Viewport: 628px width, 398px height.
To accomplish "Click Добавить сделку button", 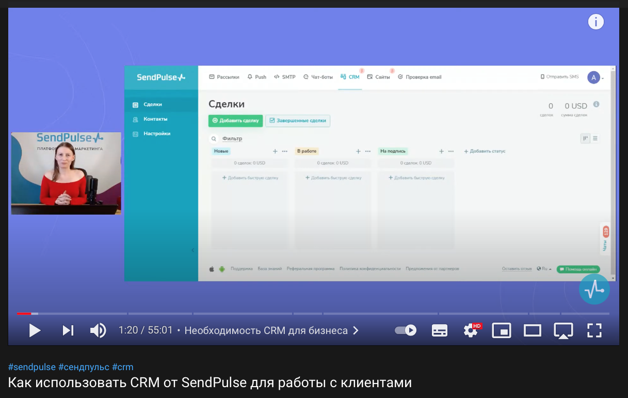I will 235,121.
